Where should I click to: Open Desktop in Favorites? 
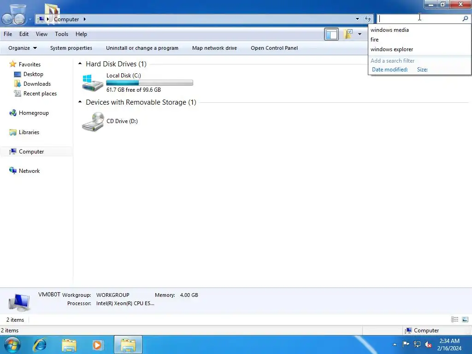coord(33,74)
